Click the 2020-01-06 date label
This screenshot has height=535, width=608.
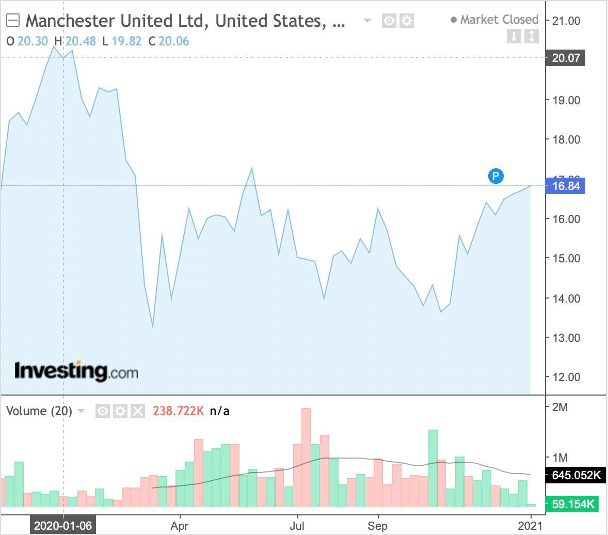pos(63,526)
